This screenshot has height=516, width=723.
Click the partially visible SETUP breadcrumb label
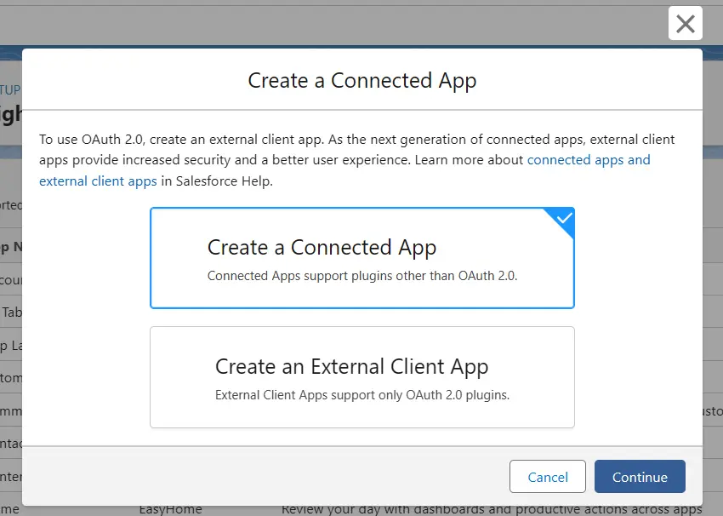click(x=12, y=89)
